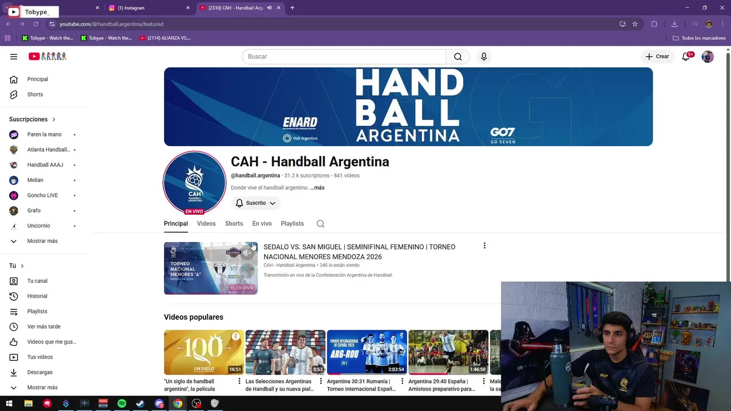This screenshot has height=411, width=731.
Task: Open options for "Un siglo de handball" video
Action: [239, 381]
